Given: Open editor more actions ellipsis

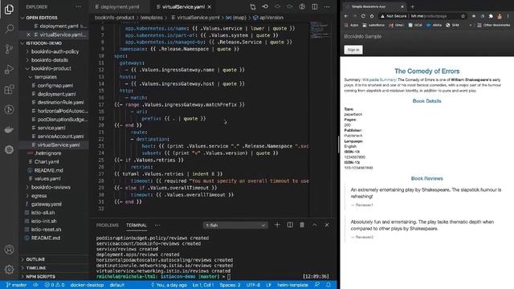Looking at the screenshot, I should tap(327, 7).
